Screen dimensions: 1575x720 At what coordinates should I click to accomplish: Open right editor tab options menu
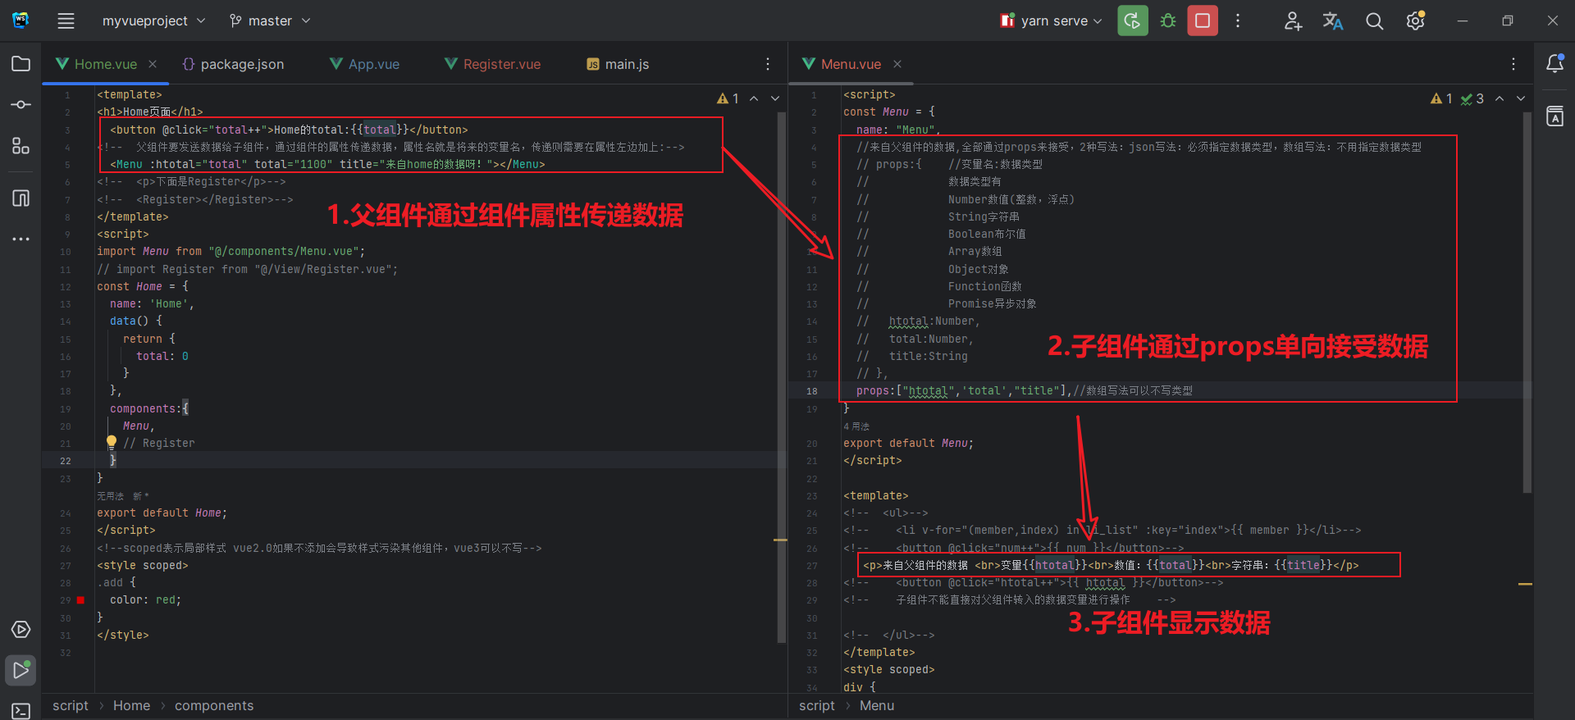pyautogui.click(x=1513, y=64)
